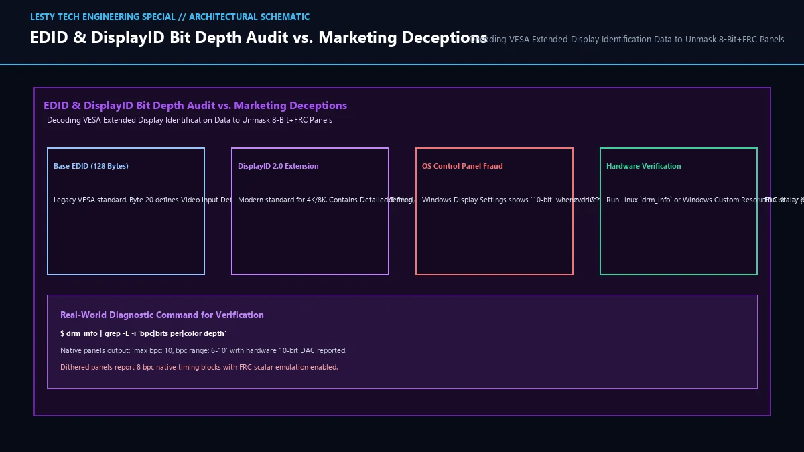Select the 'OS Control Panel Fraud' card title
The width and height of the screenshot is (804, 452).
coord(462,166)
